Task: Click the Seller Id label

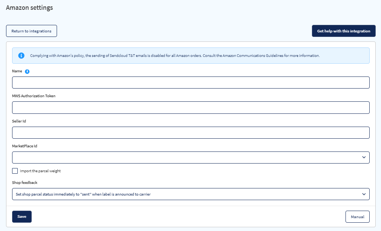Action: (x=19, y=121)
